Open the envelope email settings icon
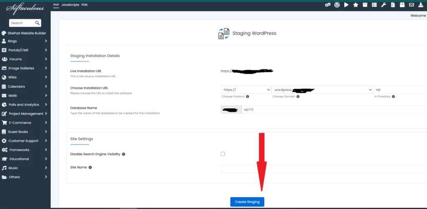The width and height of the screenshot is (427, 209). pos(412,5)
